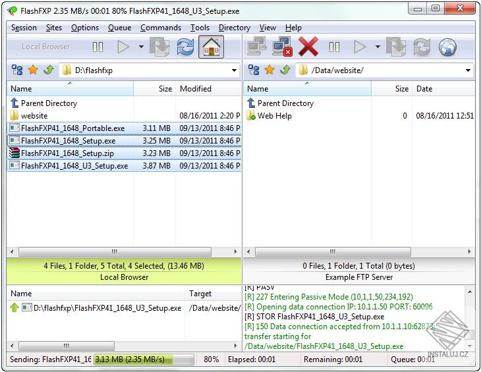Open the View menu
Screen dimensions: 481x372
coord(268,28)
